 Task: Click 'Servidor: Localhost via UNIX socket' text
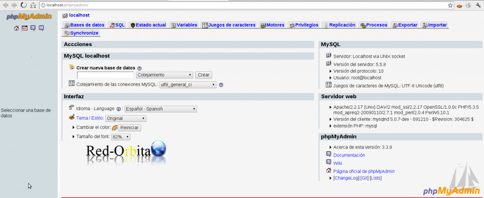[369, 56]
